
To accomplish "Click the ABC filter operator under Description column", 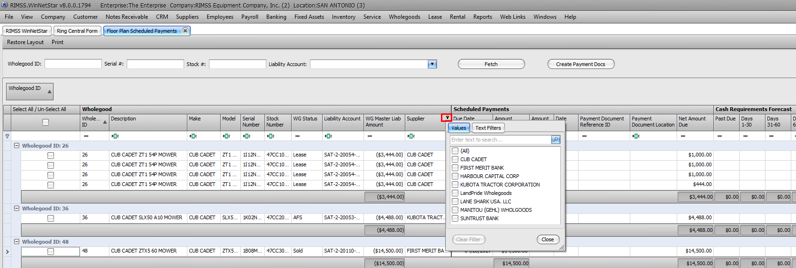I will (115, 136).
